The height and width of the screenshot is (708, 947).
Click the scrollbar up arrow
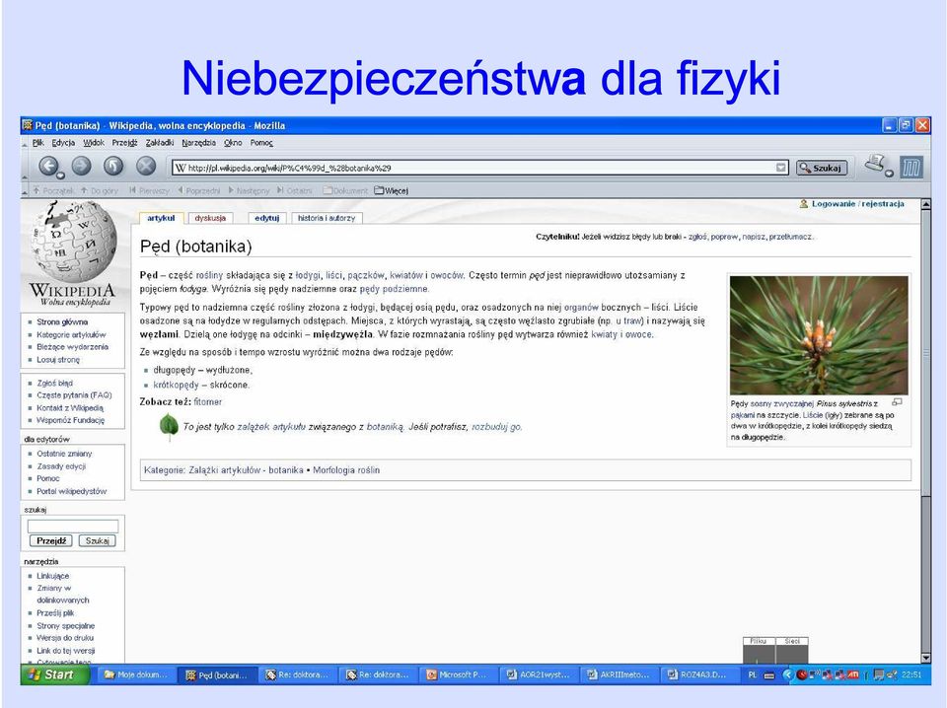[x=926, y=205]
